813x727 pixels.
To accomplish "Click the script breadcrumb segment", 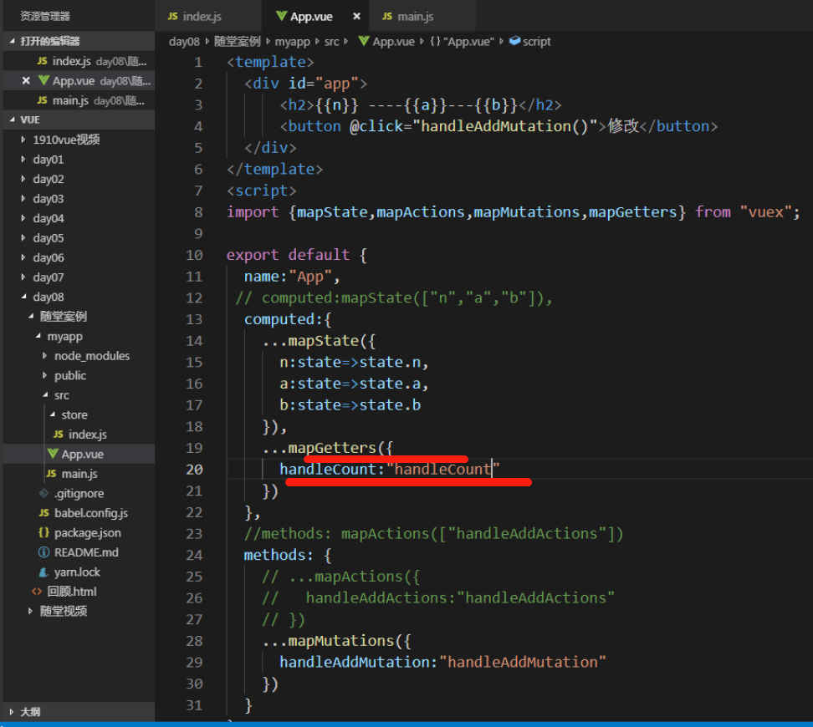I will 537,42.
